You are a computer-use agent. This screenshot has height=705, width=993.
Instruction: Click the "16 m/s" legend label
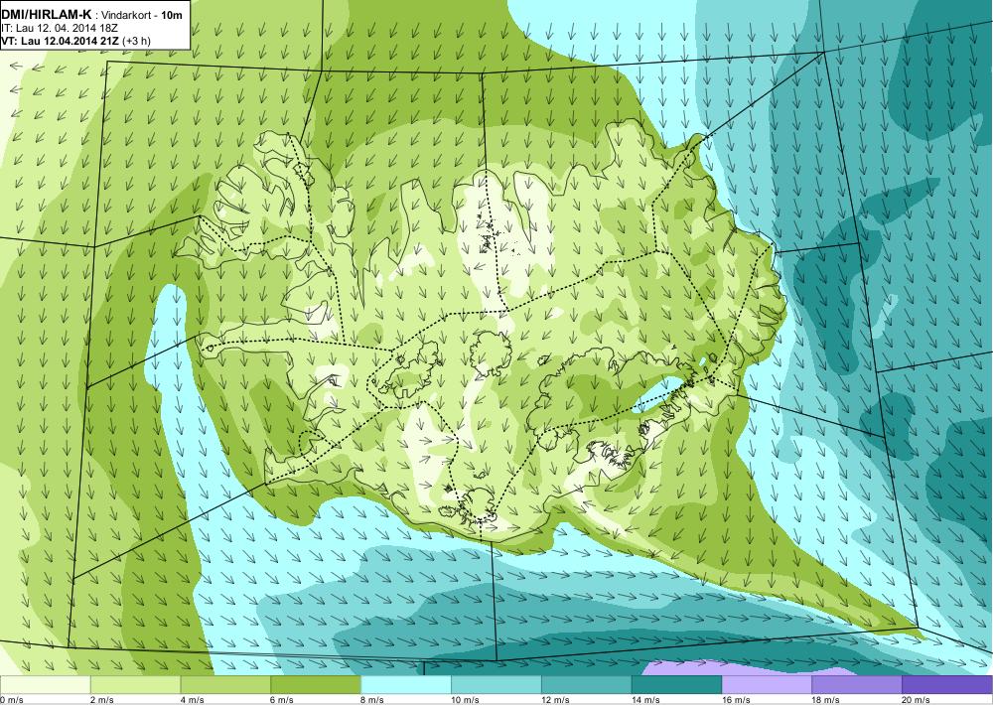tap(736, 700)
